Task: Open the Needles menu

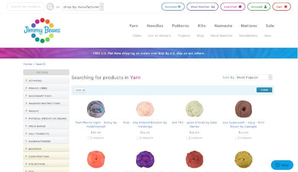Action: [x=155, y=26]
